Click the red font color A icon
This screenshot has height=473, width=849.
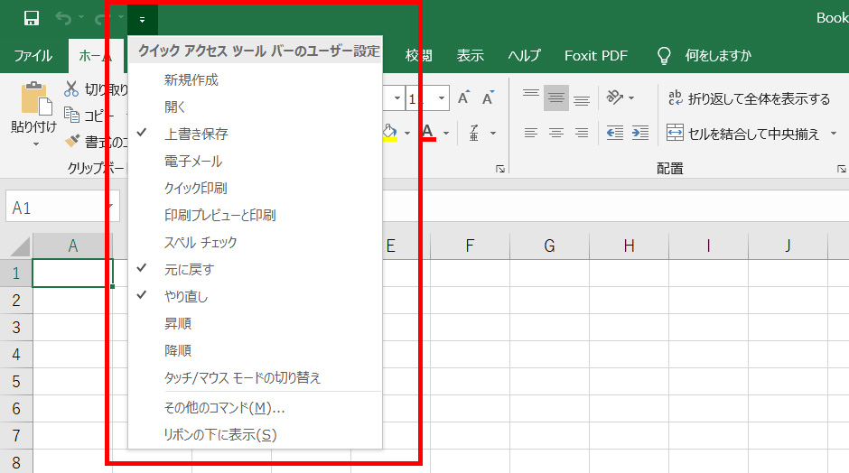pyautogui.click(x=428, y=132)
